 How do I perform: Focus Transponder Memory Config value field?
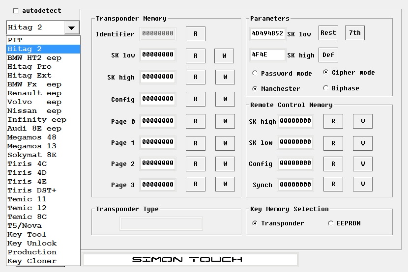pyautogui.click(x=158, y=99)
